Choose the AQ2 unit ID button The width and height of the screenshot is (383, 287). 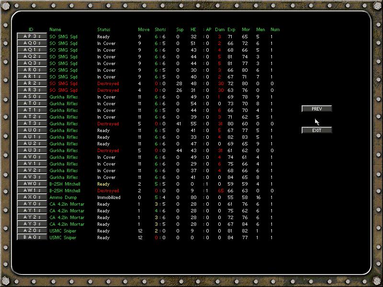click(32, 56)
